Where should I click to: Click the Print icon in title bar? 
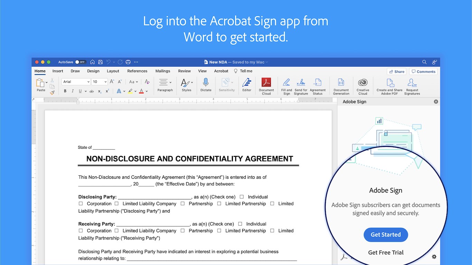tap(128, 62)
